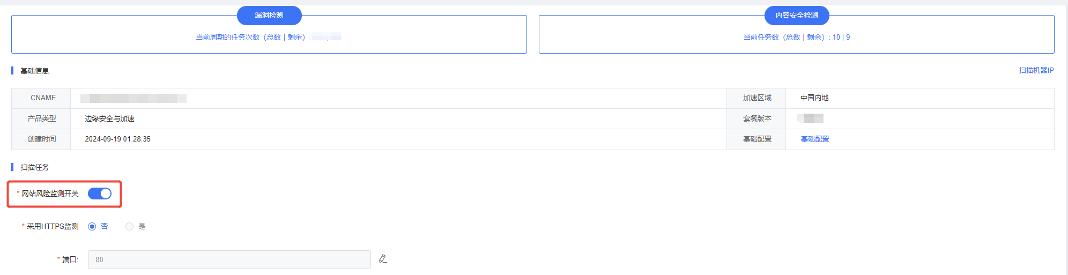Switch to the 内容安全检测 tab

tap(797, 15)
